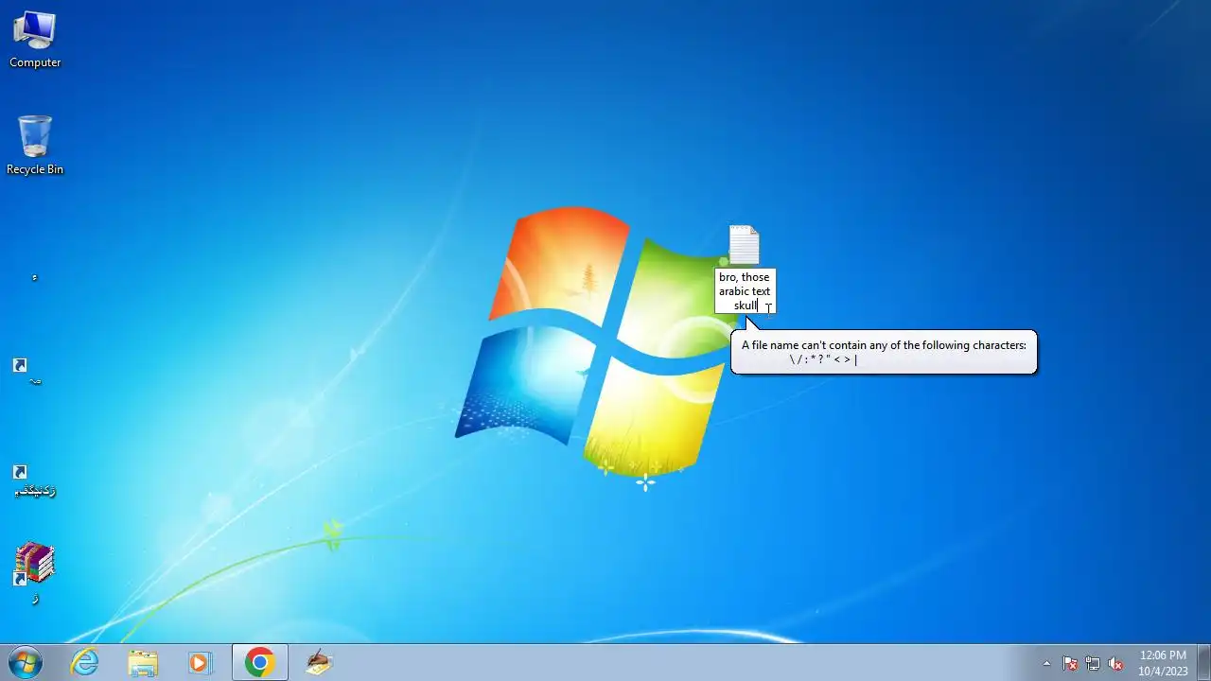Click the invalid file name characters tooltip
1211x681 pixels.
(x=884, y=352)
